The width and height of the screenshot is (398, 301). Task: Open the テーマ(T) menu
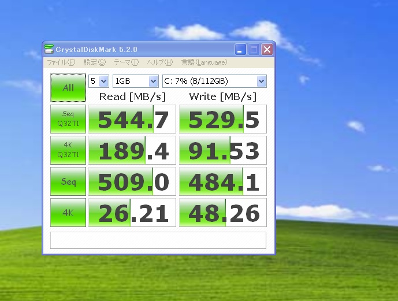tap(126, 62)
